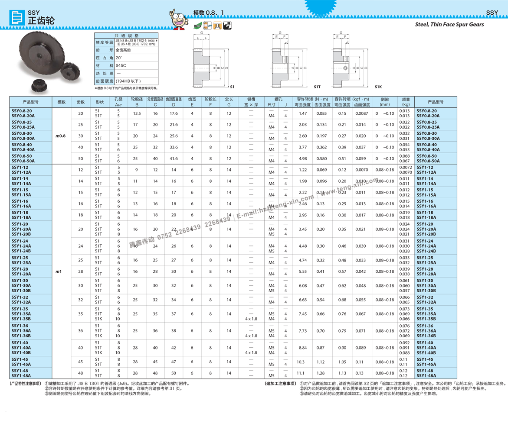Screen dimensions: 508x433
Task: Click the 共通规格 table title
Action: tap(126, 36)
